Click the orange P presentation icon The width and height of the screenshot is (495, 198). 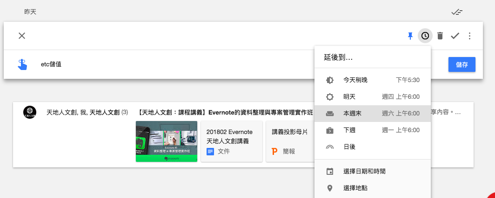(274, 152)
